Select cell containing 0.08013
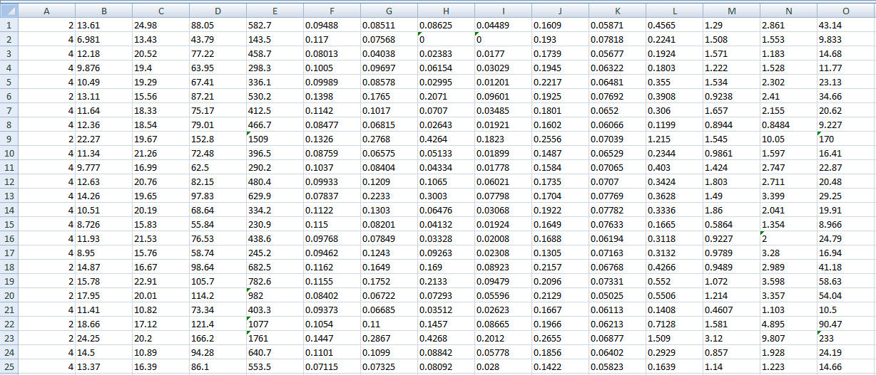Viewport: 876px width, 375px height. (x=332, y=53)
